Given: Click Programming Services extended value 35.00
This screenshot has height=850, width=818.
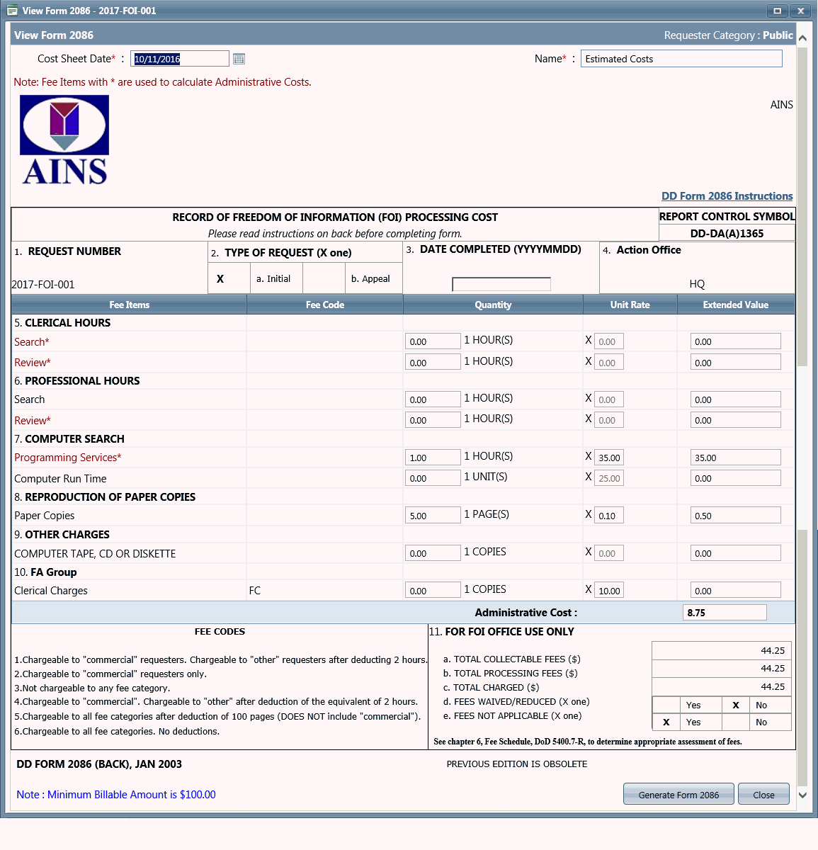Looking at the screenshot, I should [736, 458].
